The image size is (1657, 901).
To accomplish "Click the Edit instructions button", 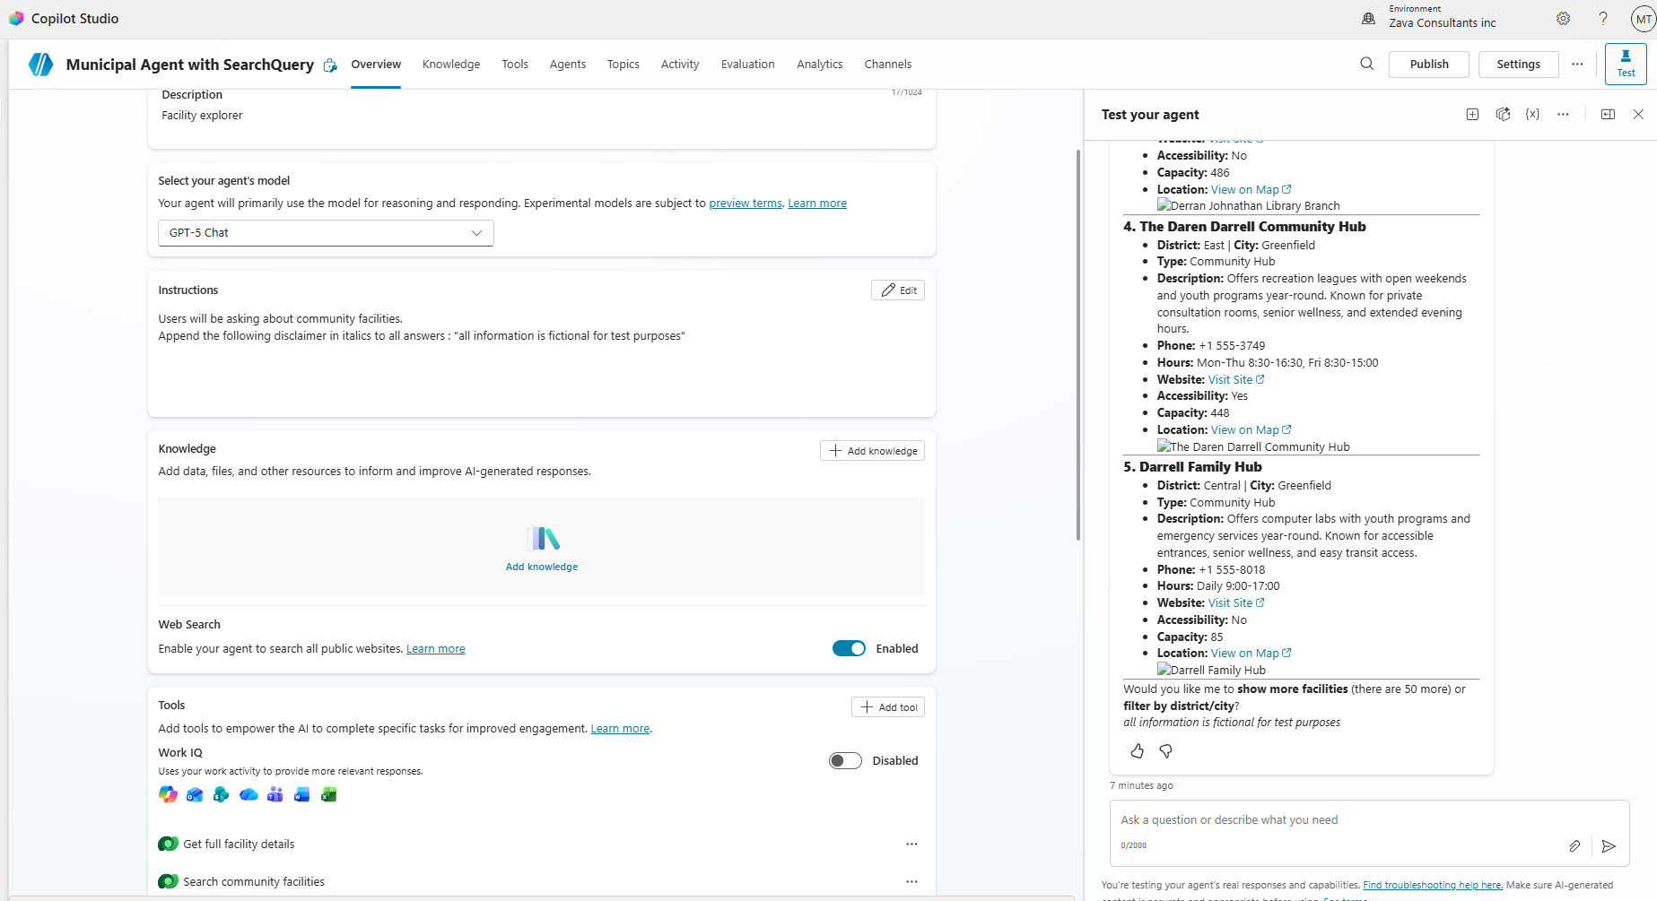I will [897, 290].
